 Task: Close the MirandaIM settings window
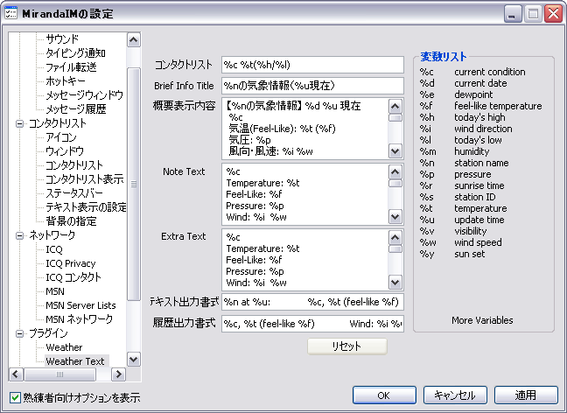click(554, 14)
